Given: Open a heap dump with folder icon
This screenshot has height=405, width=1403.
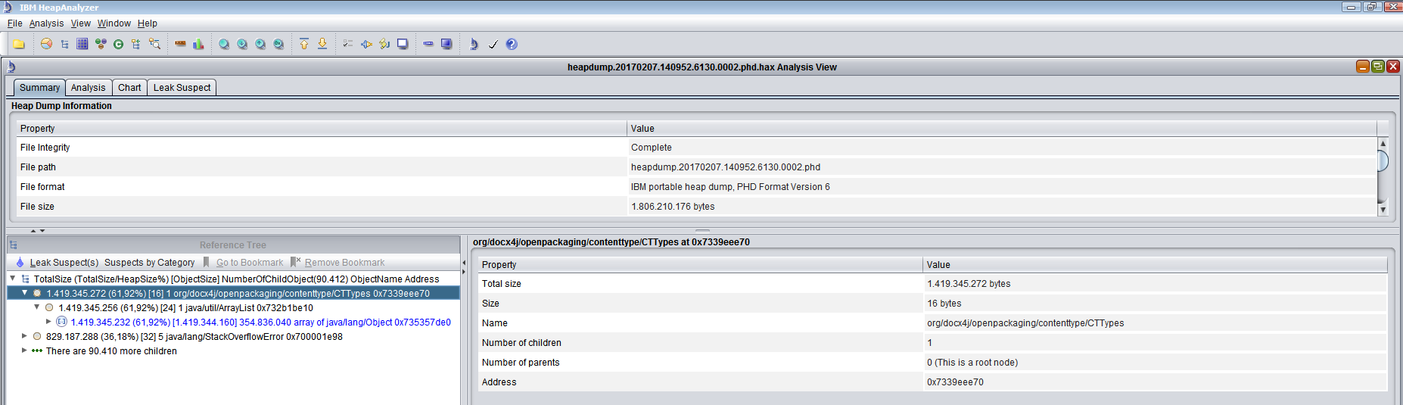Looking at the screenshot, I should pos(19,44).
